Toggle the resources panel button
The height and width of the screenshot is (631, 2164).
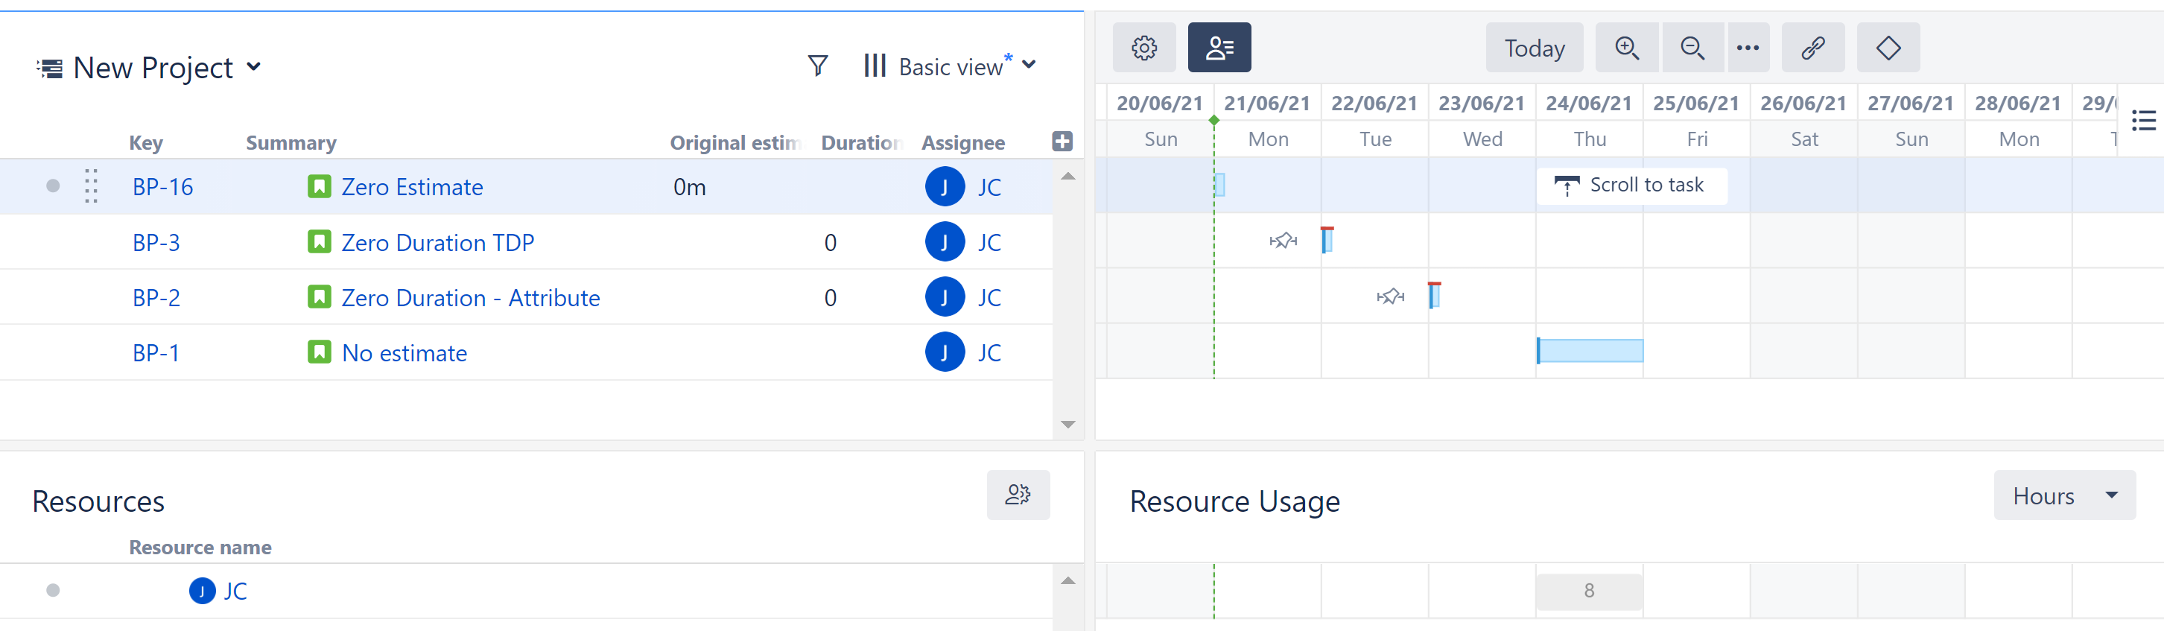tap(1218, 48)
